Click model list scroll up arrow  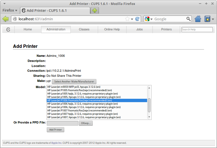click(149, 88)
